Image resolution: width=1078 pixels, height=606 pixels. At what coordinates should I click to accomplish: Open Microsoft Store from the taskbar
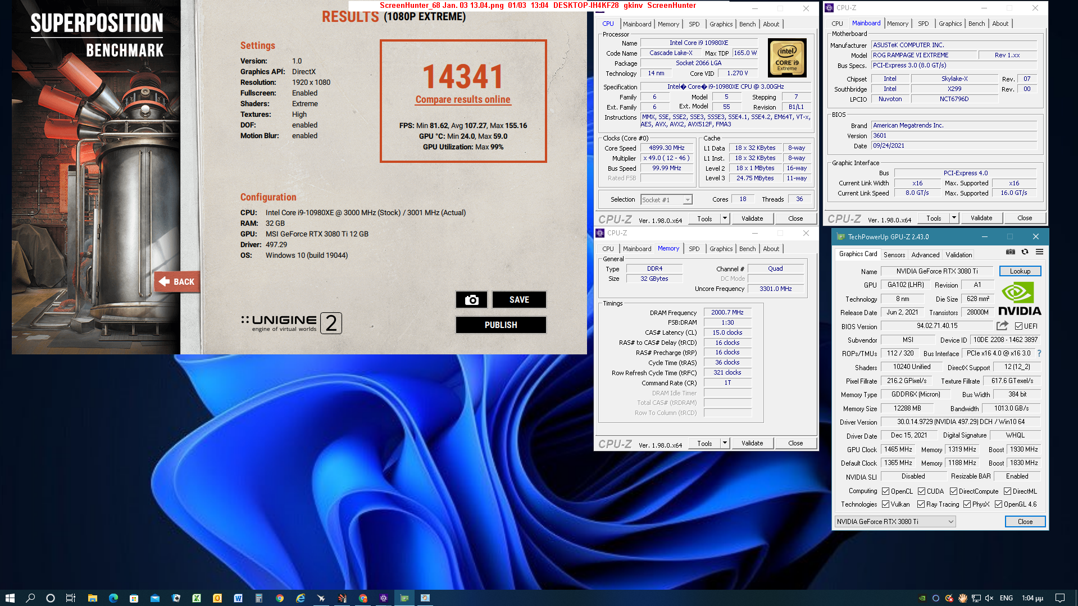(x=134, y=598)
